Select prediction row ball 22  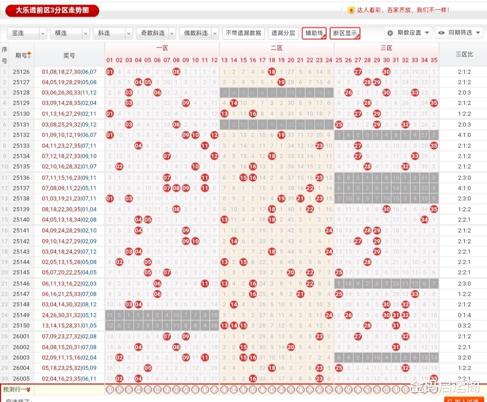310,389
